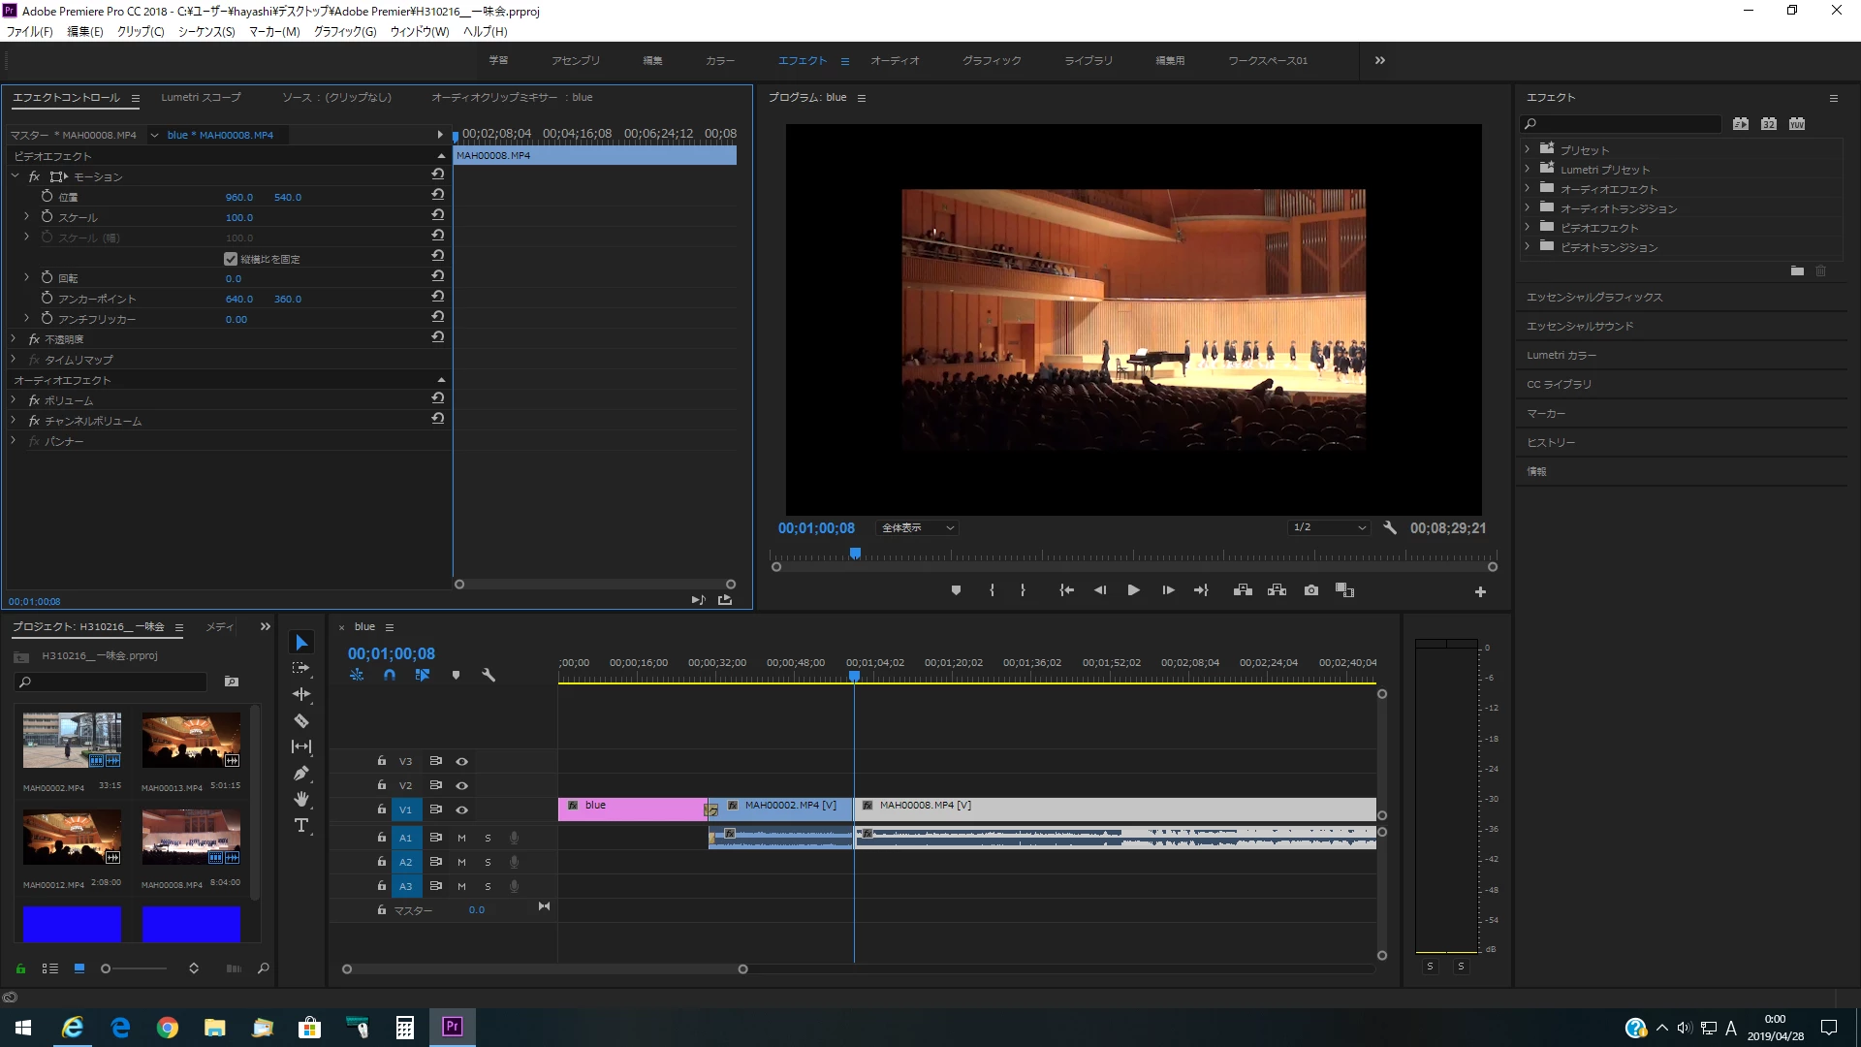Open timeline display settings wrench

coord(489,675)
